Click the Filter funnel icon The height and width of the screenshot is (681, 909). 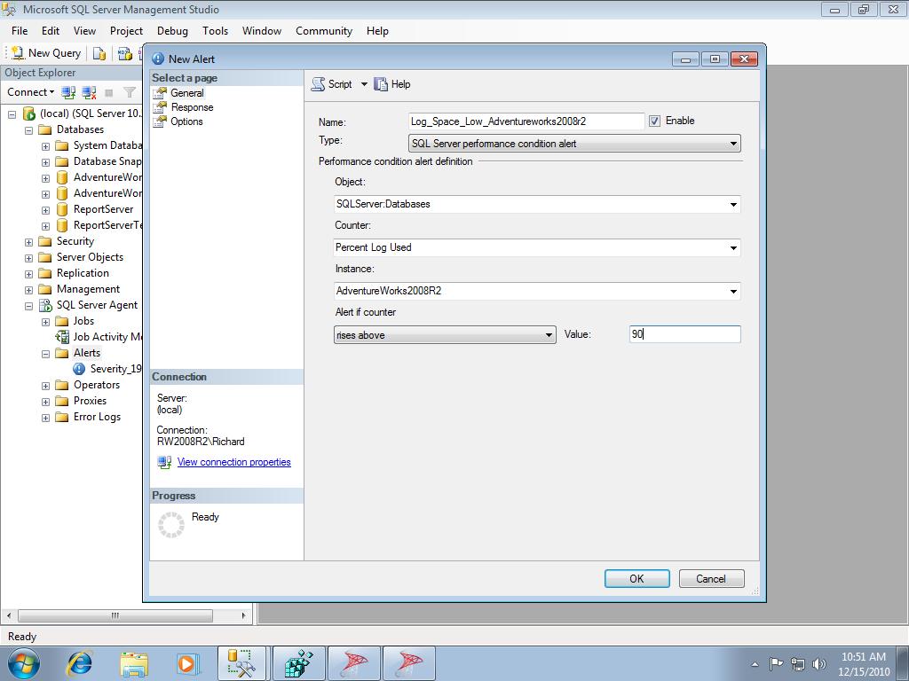coord(130,92)
